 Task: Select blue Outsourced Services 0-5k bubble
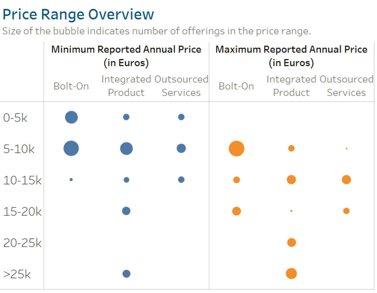point(181,117)
